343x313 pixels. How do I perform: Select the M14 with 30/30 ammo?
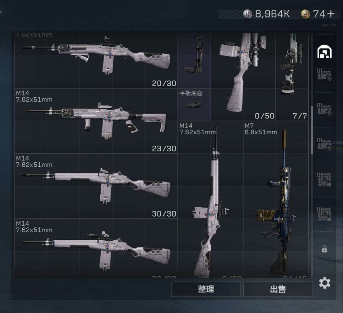point(96,186)
